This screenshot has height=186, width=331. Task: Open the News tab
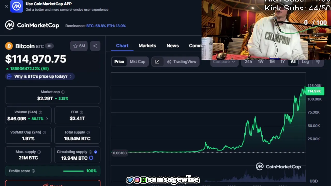click(x=173, y=46)
